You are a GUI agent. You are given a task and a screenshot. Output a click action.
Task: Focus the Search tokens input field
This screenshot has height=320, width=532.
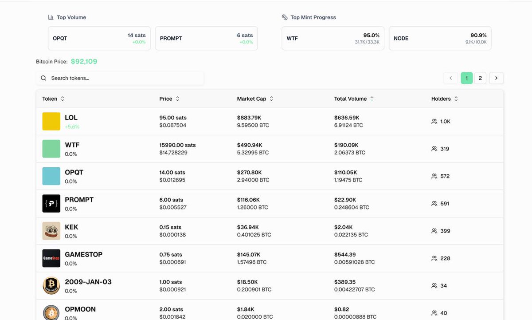click(x=120, y=78)
